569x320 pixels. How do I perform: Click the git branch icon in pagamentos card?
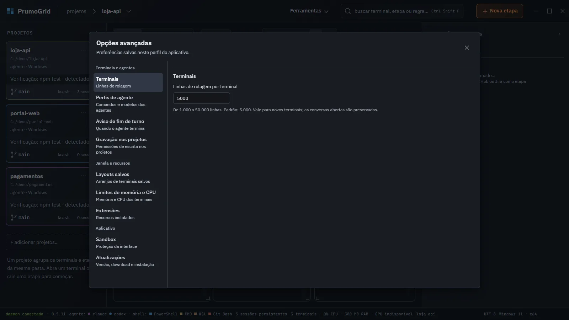(14, 217)
